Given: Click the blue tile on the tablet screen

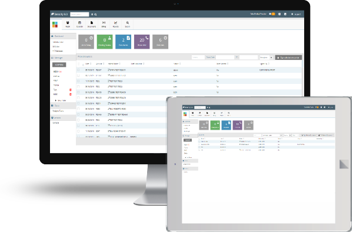Looking at the screenshot, I should point(227,125).
